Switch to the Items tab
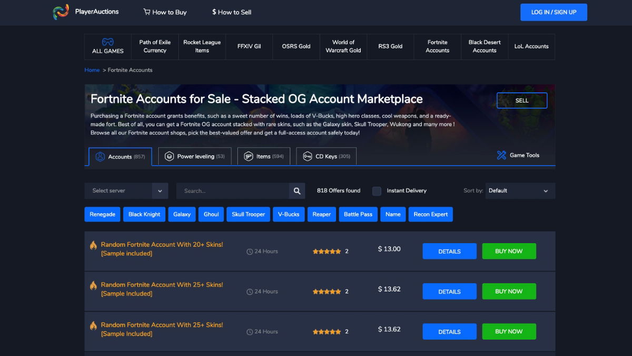The width and height of the screenshot is (632, 356). pos(263,156)
